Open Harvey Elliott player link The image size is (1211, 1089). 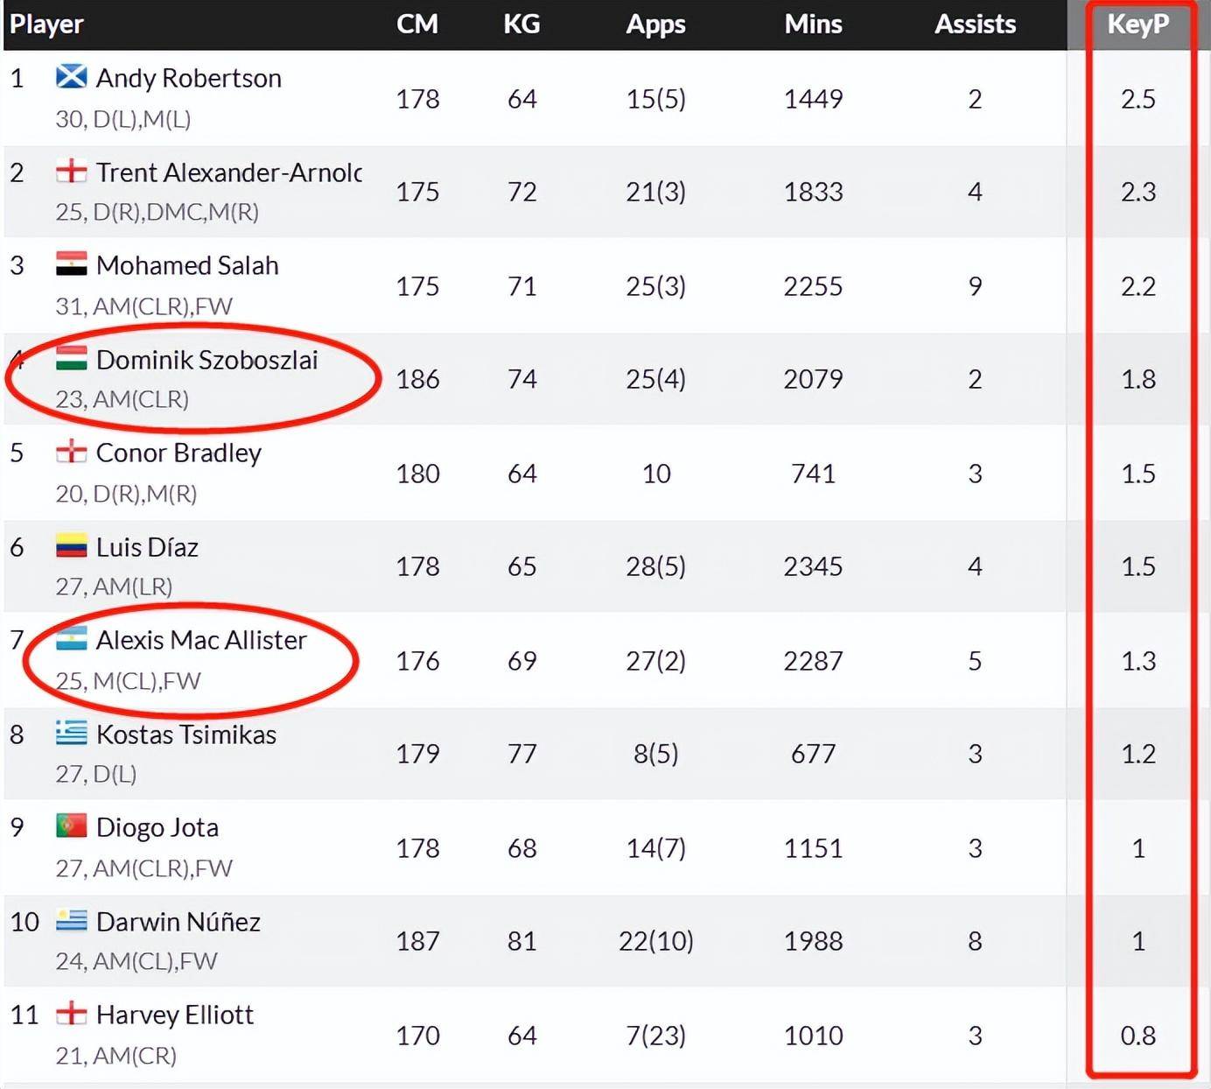[x=174, y=1015]
